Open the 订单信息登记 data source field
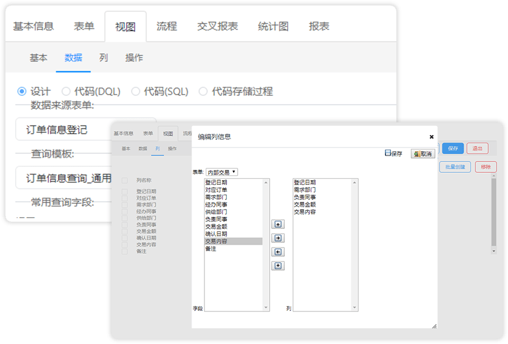 pyautogui.click(x=86, y=130)
